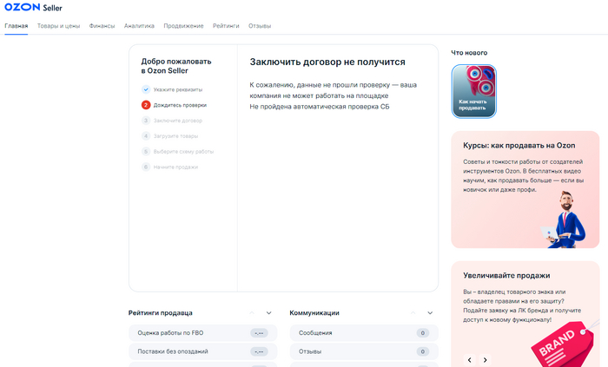Select the Рейтинги tab
Screen dimensions: 608x367
coord(226,26)
